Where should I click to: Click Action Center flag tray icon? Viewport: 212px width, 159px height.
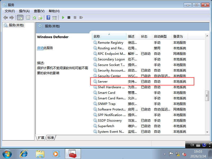pos(171,154)
